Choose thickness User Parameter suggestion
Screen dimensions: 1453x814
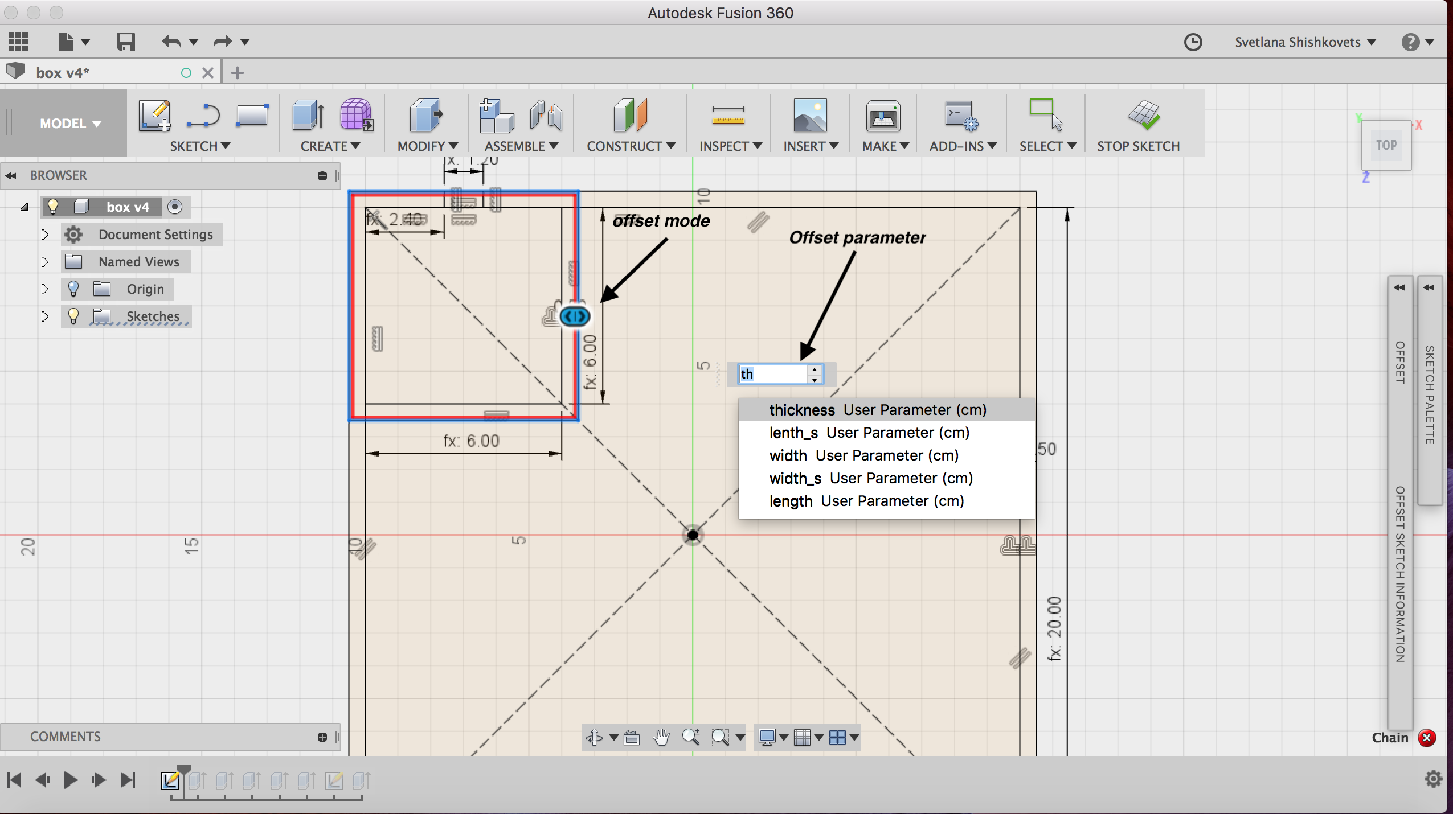click(x=886, y=410)
